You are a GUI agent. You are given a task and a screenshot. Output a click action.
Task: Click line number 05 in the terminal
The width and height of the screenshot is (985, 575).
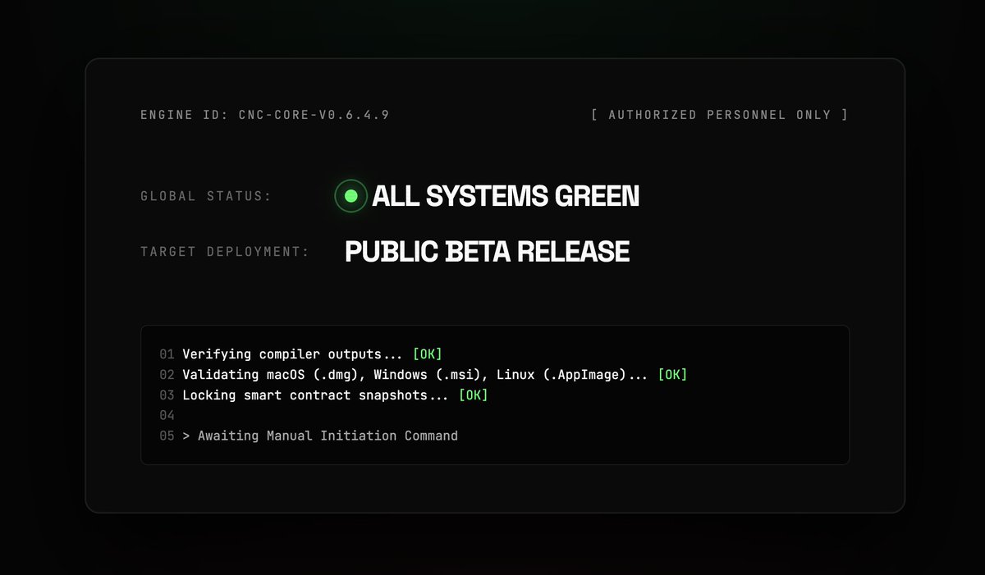click(167, 436)
